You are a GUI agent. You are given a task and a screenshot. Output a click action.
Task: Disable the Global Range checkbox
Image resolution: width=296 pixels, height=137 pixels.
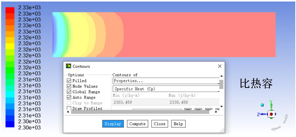pyautogui.click(x=69, y=92)
